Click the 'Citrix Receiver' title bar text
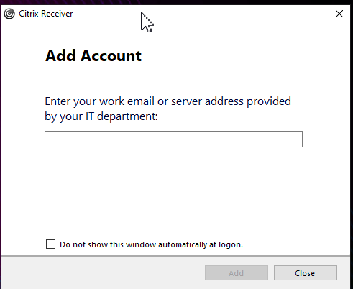353x289 pixels. coord(45,14)
